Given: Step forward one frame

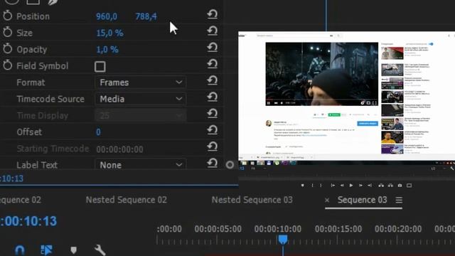Looking at the screenshot, I should click(360, 185).
